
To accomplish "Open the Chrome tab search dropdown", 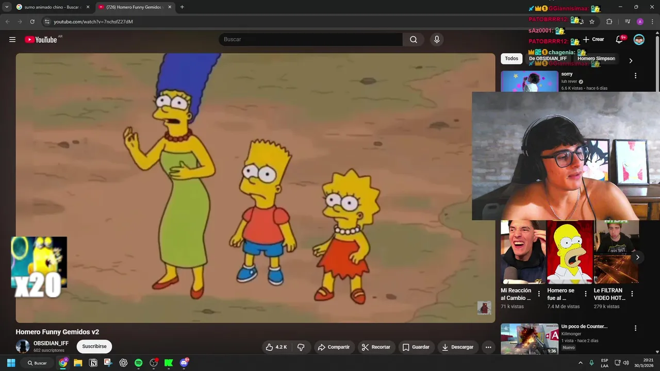I will pyautogui.click(x=7, y=7).
